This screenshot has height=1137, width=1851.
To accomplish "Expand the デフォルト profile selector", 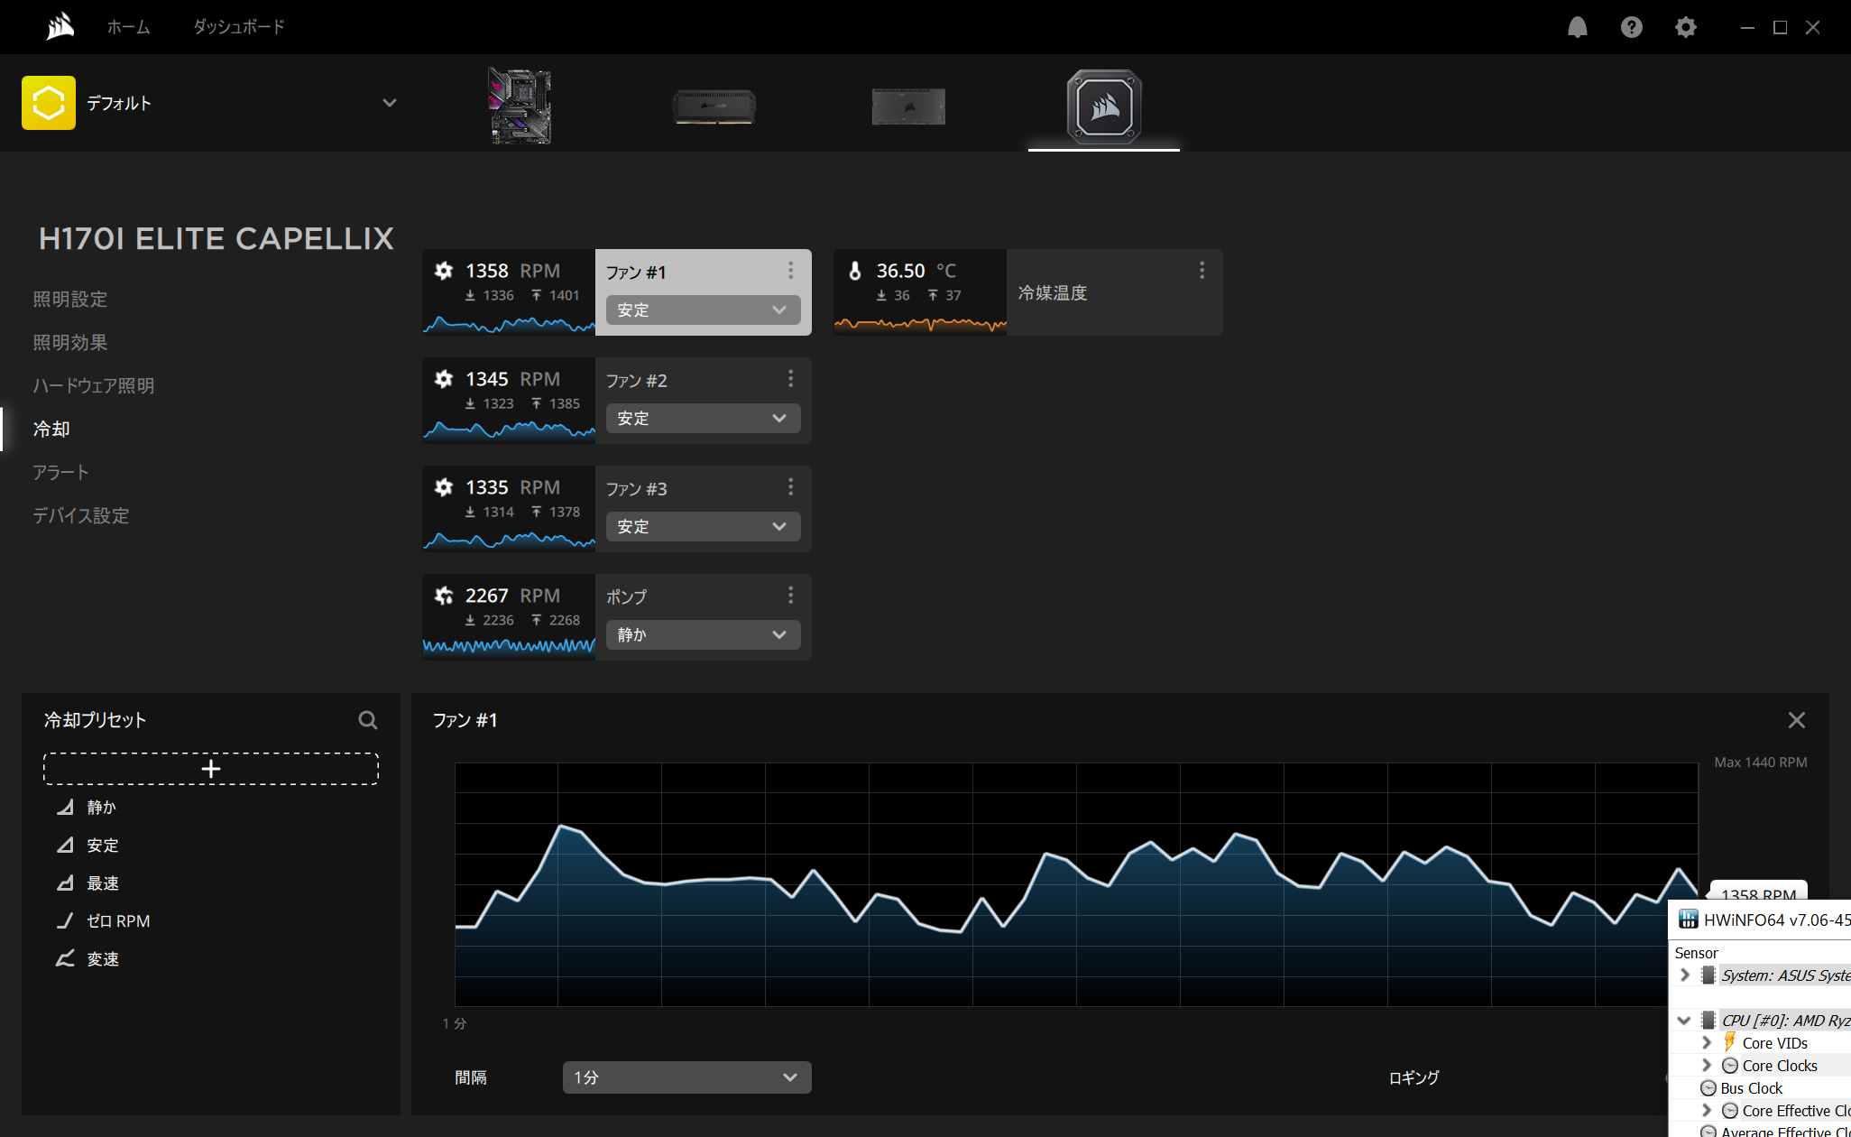I will tap(389, 103).
